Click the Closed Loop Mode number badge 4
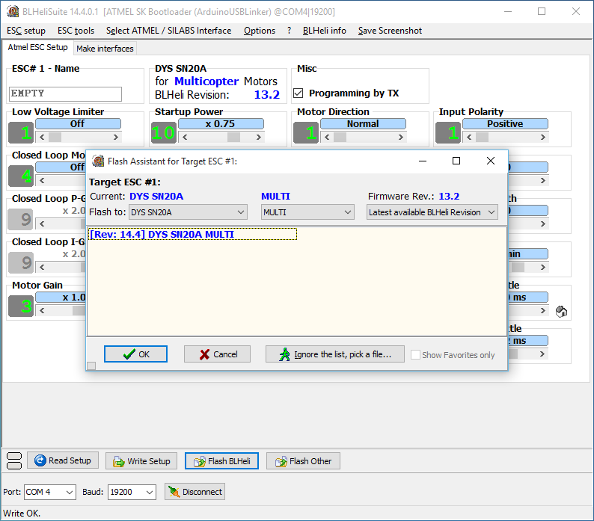The image size is (594, 521). (21, 176)
